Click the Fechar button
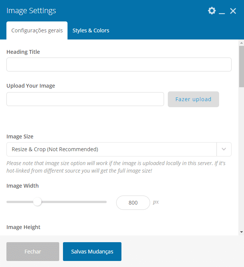Image resolution: width=244 pixels, height=267 pixels. pos(33,252)
